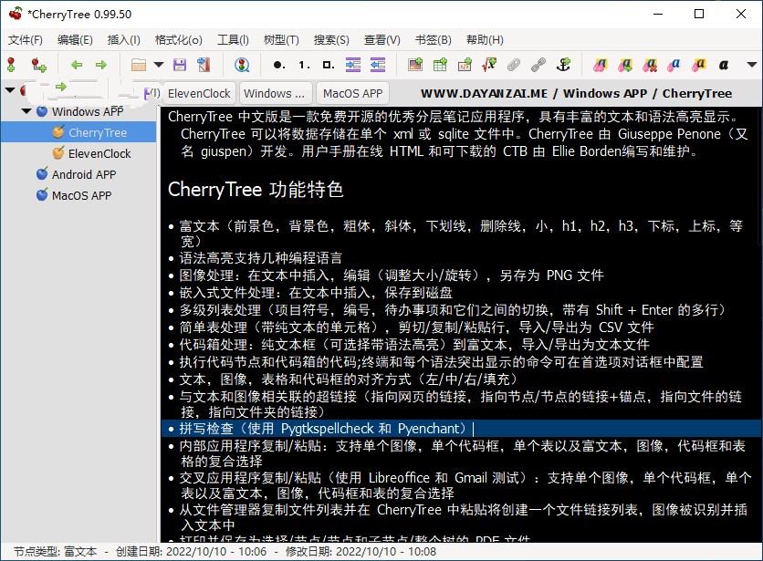The image size is (763, 561).
Task: Open the 插入(I) menu
Action: click(x=124, y=40)
